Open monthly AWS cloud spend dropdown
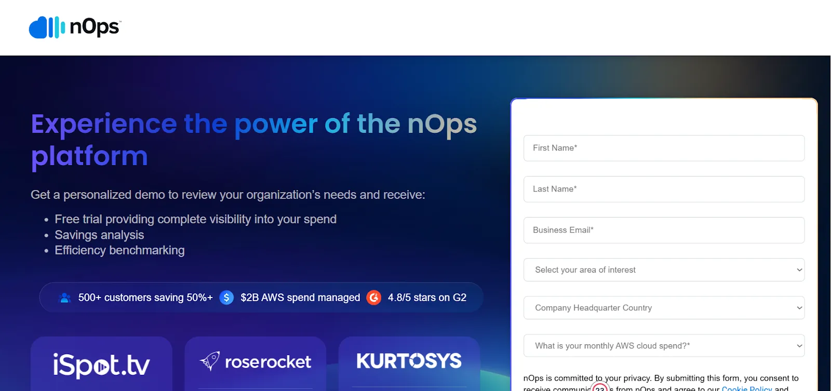The width and height of the screenshot is (831, 391). pyautogui.click(x=664, y=346)
